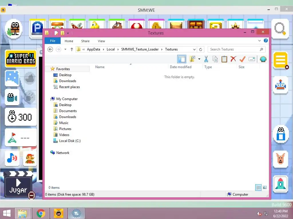The height and width of the screenshot is (219, 293).
Task: Open the sound effects music note icon
Action: click(x=12, y=158)
